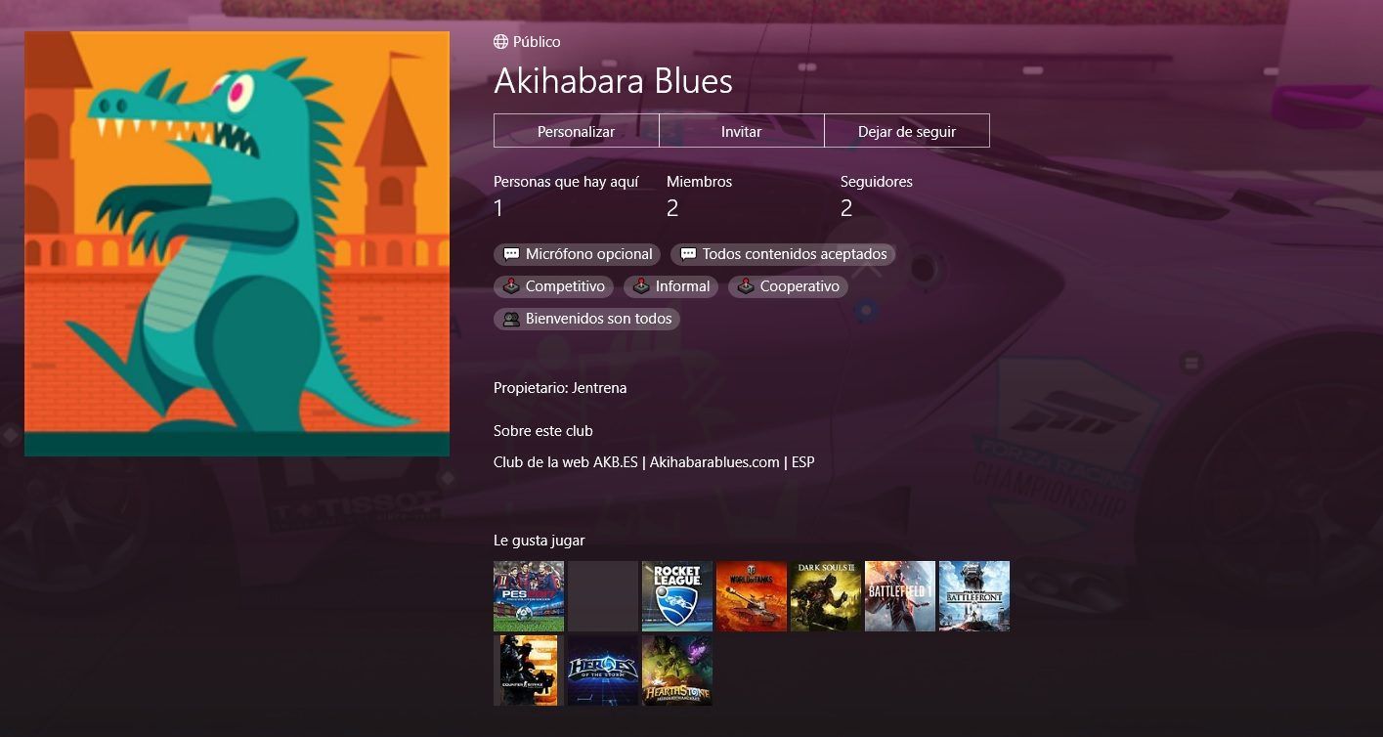Click the blank game tile beside PES
This screenshot has width=1383, height=737.
[x=603, y=596]
